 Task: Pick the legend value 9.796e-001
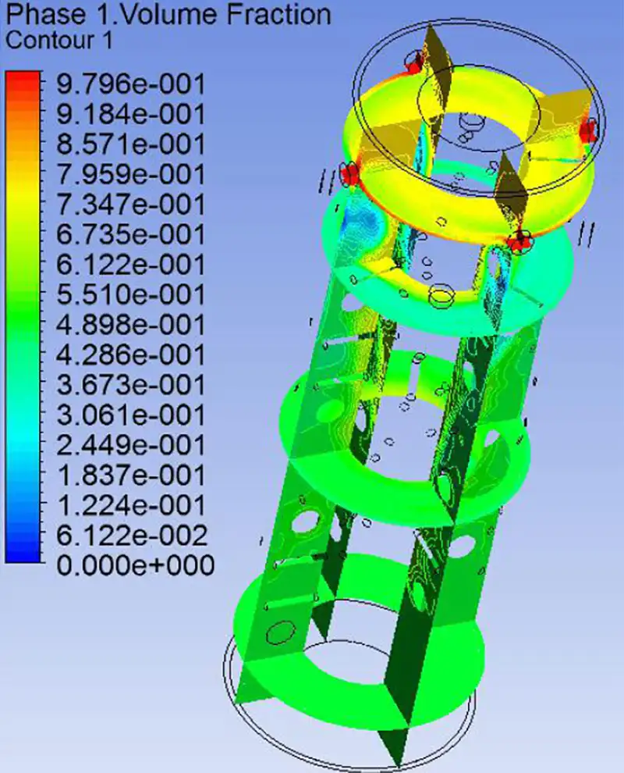tap(130, 84)
